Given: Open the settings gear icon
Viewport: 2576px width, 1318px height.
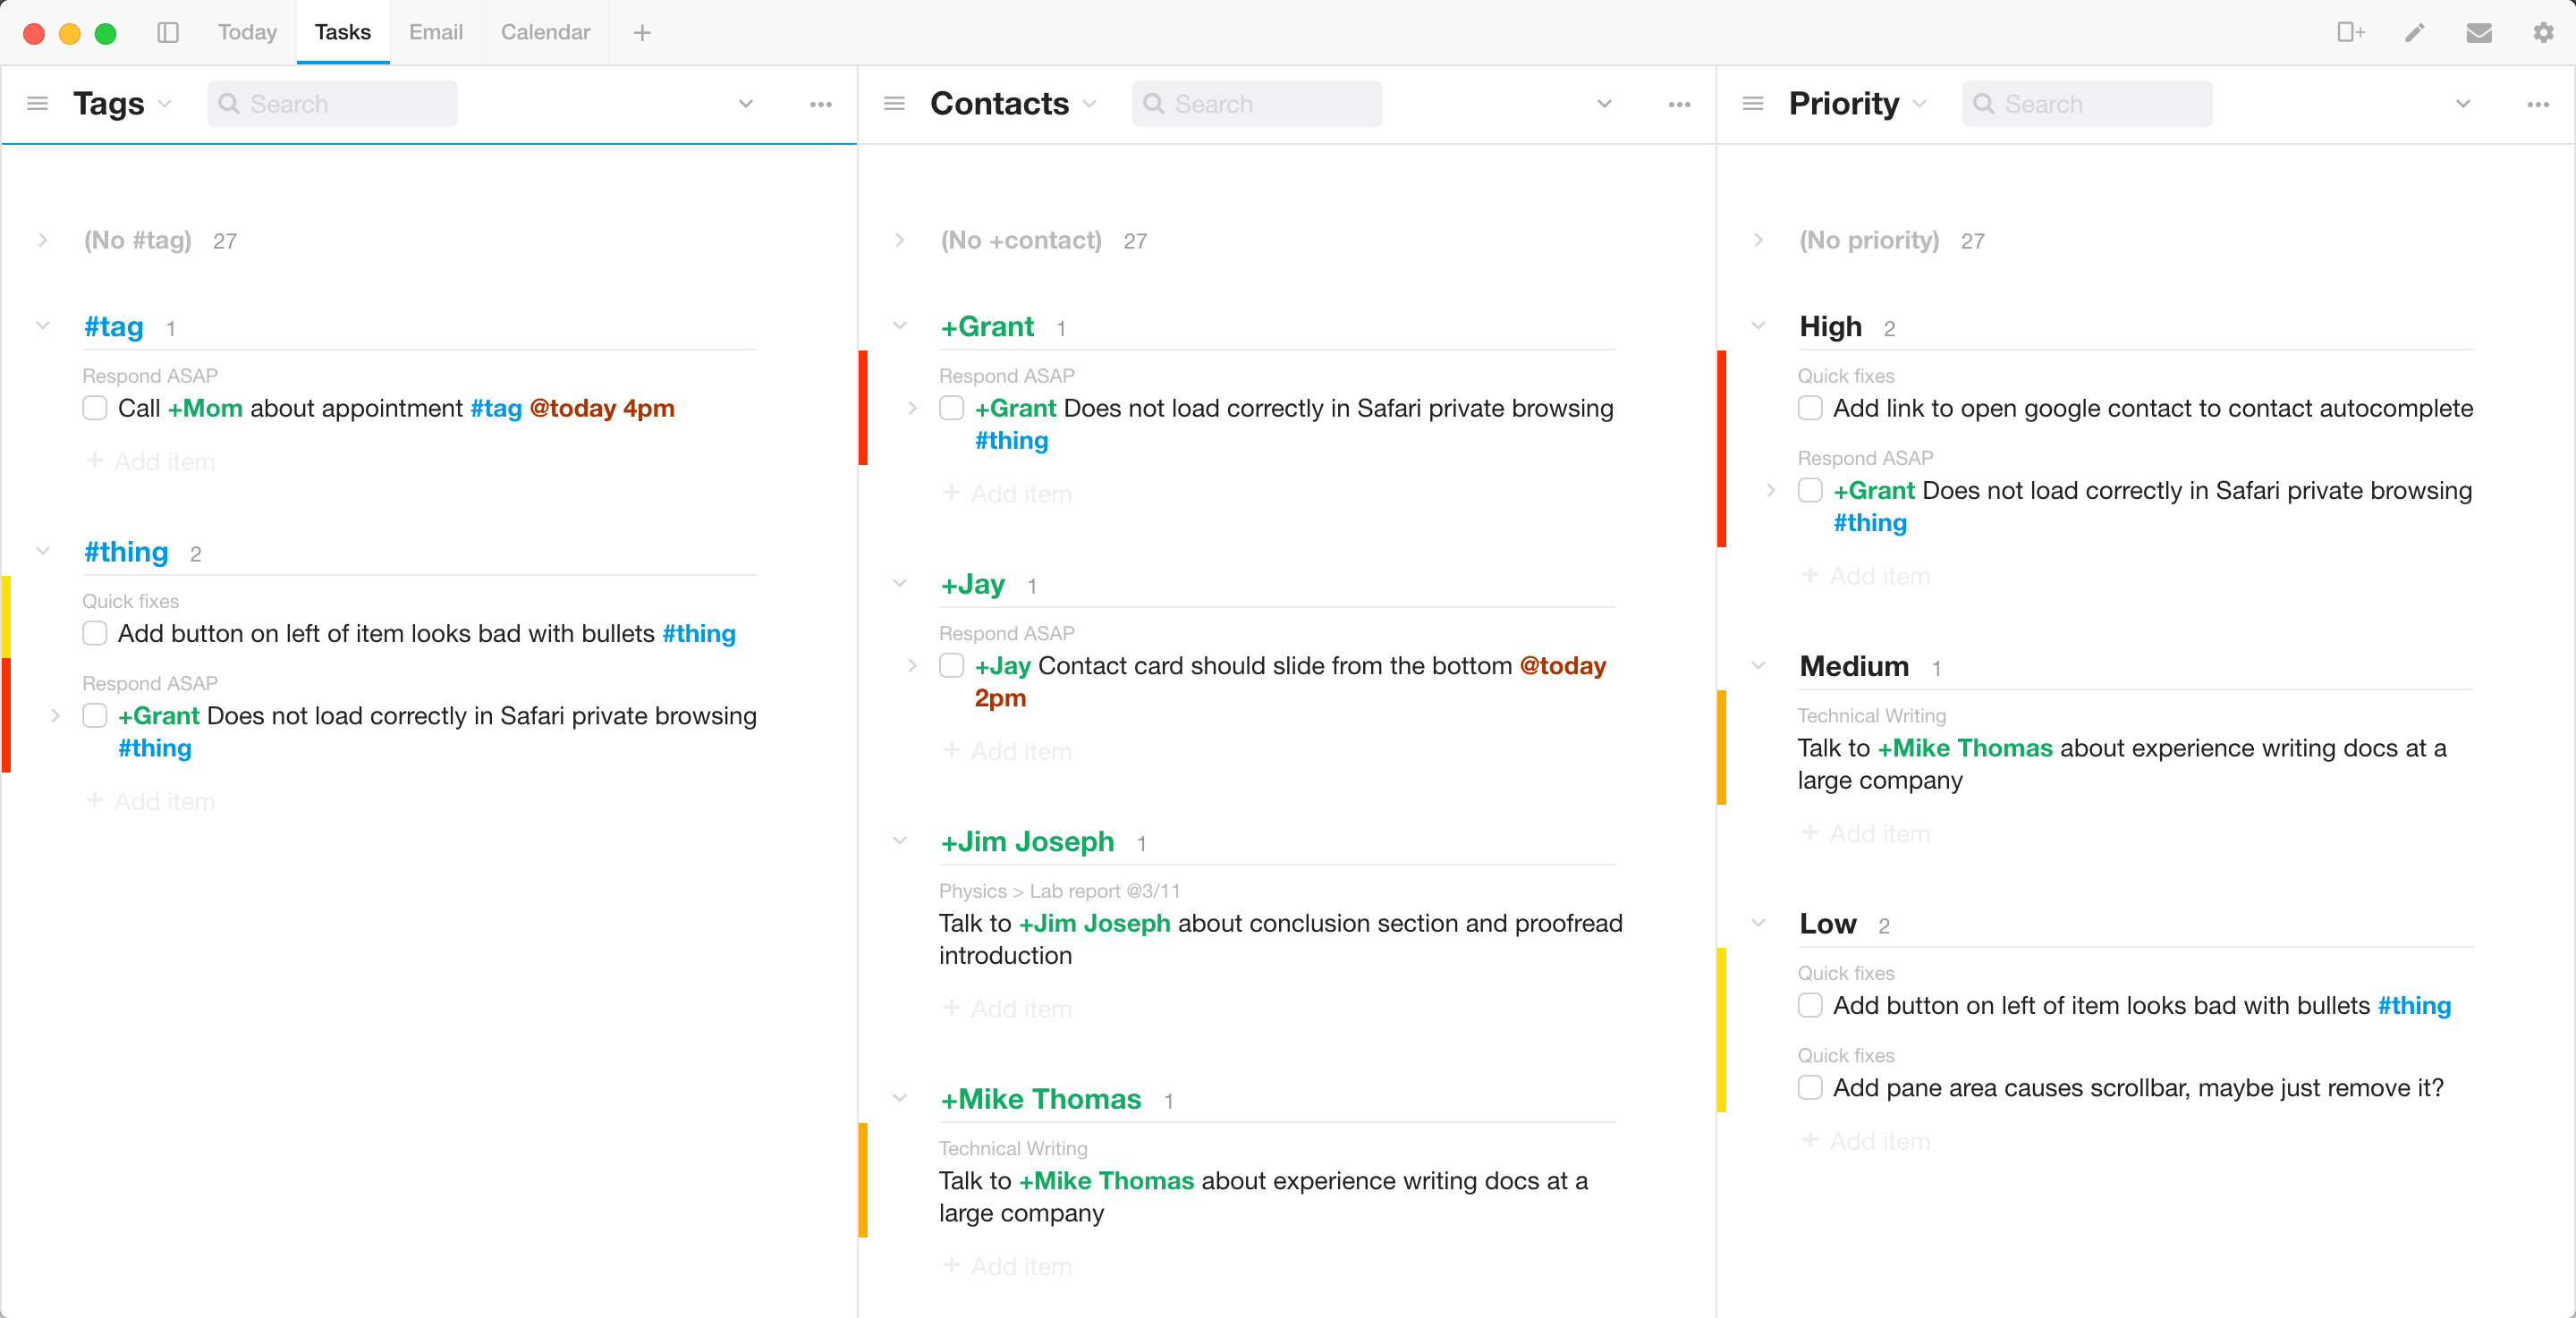Looking at the screenshot, I should 2543,32.
